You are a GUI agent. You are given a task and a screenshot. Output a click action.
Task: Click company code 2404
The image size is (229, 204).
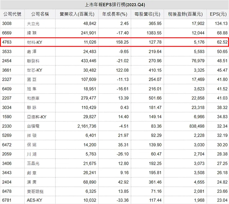point(7,182)
